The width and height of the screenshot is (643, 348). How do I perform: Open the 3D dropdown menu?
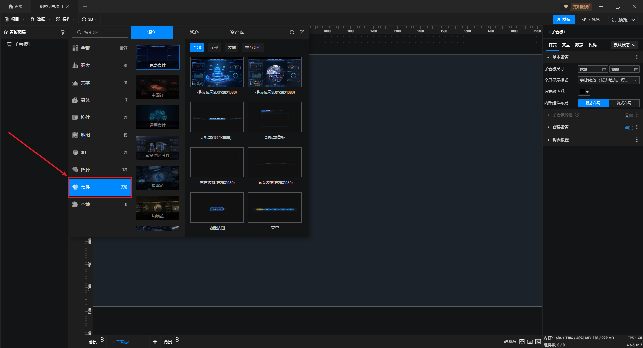point(90,19)
